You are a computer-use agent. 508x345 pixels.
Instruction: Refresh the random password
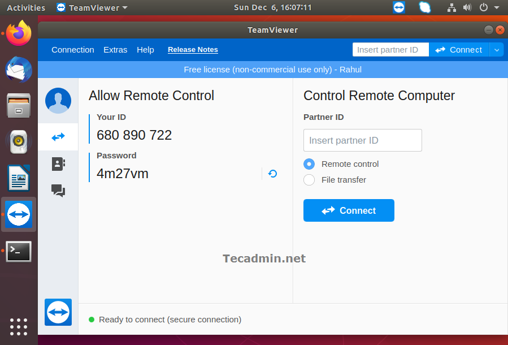click(x=272, y=174)
